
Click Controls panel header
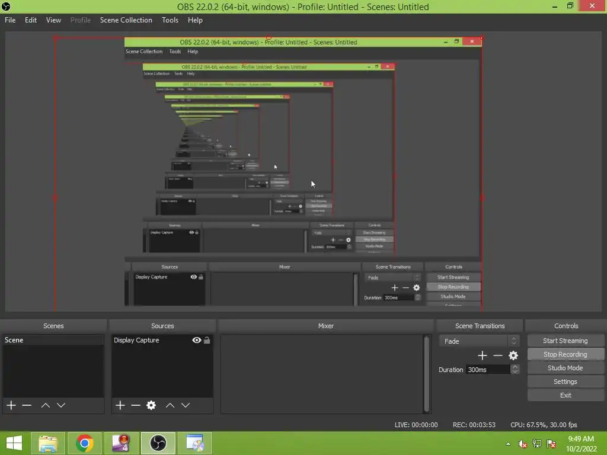566,326
